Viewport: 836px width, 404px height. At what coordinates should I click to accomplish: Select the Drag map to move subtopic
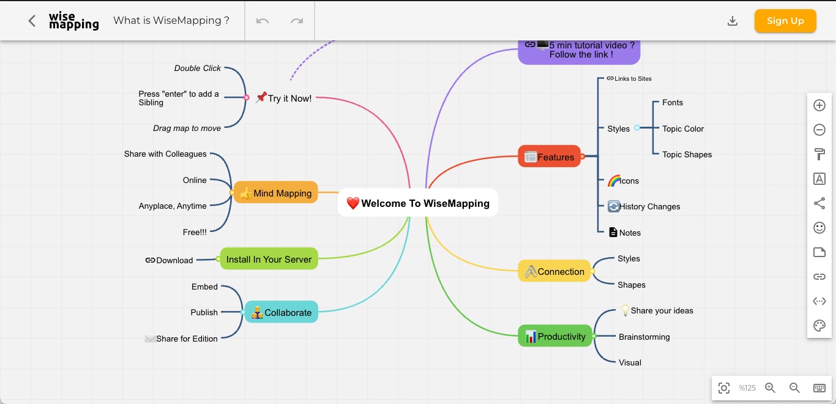pos(187,128)
